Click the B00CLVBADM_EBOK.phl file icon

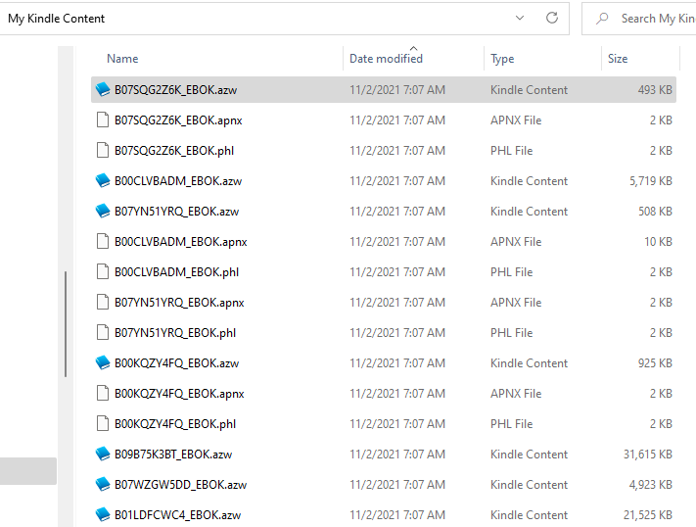103,272
